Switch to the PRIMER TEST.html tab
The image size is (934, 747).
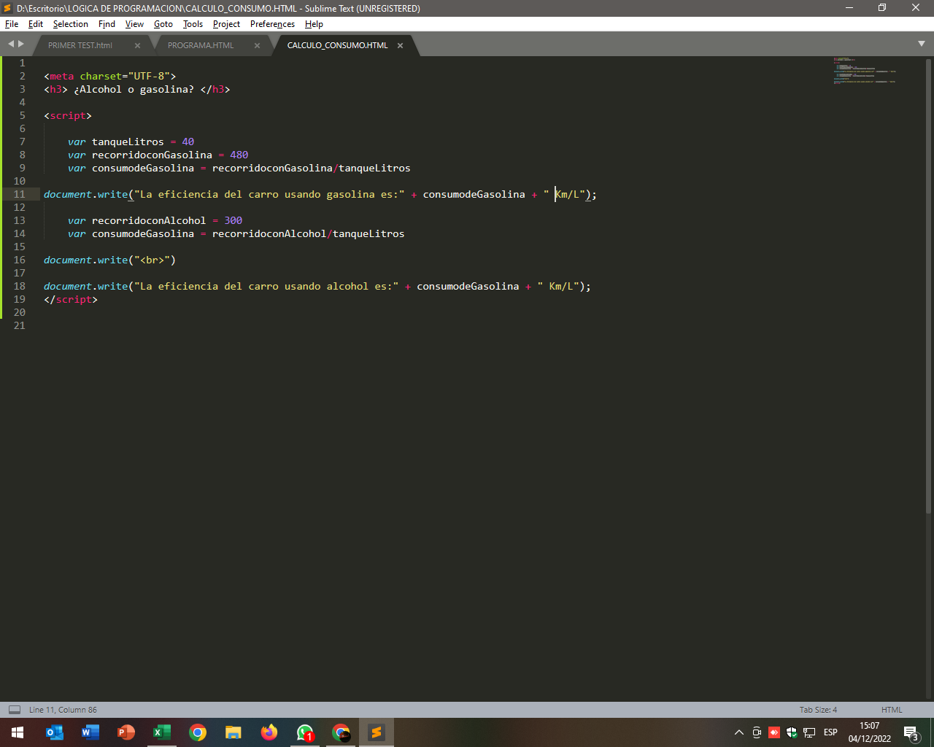pos(80,45)
